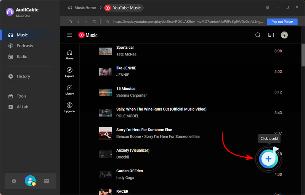The height and width of the screenshot is (195, 305).
Task: Click the blue add-to-list plus button
Action: click(x=268, y=159)
